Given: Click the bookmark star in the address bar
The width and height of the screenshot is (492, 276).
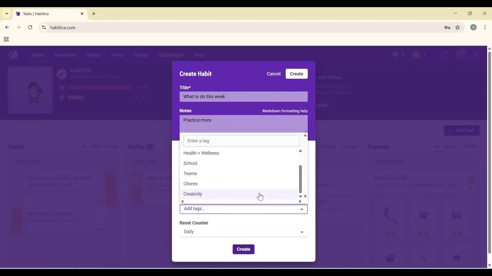Looking at the screenshot, I should [458, 28].
